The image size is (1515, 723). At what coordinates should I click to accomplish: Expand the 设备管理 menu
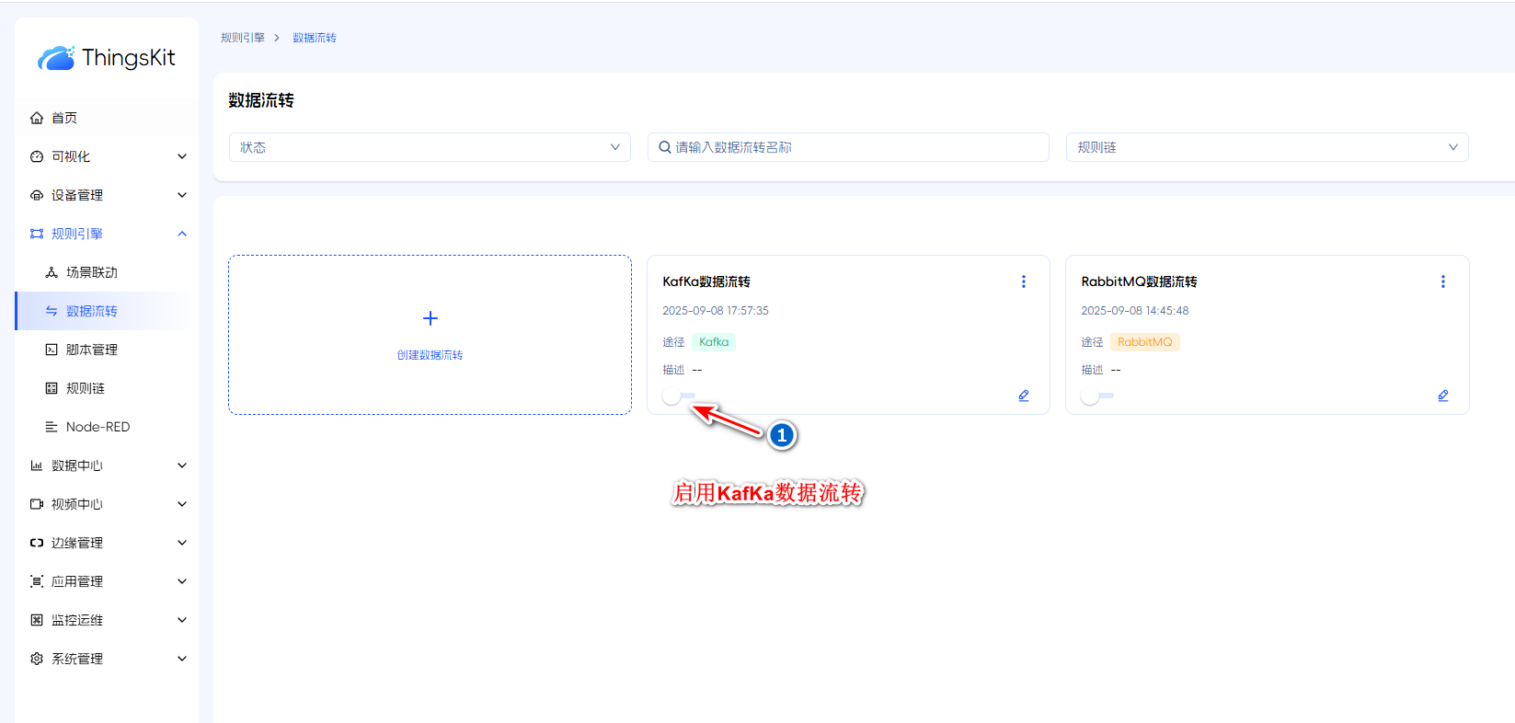[108, 195]
